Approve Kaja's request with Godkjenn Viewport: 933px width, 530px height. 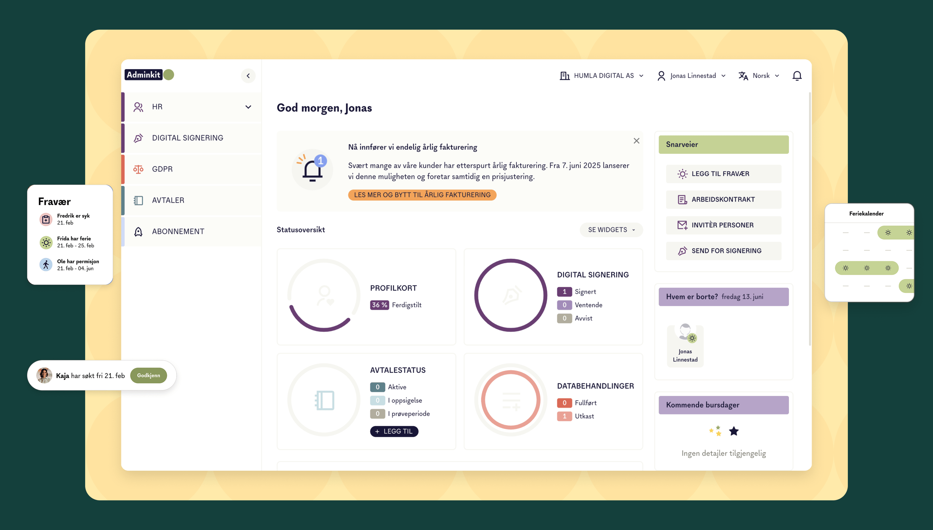[x=148, y=375]
